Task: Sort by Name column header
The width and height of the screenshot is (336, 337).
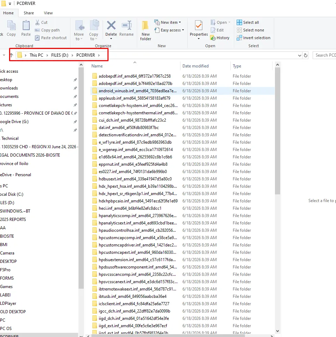Action: [135, 66]
